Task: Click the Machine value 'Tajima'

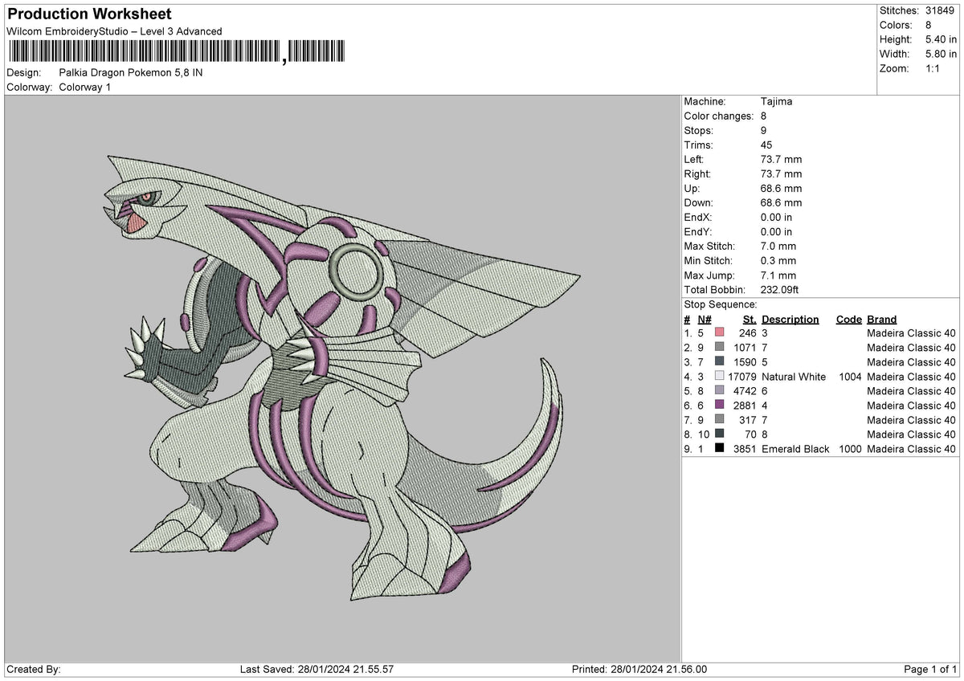Action: (776, 102)
